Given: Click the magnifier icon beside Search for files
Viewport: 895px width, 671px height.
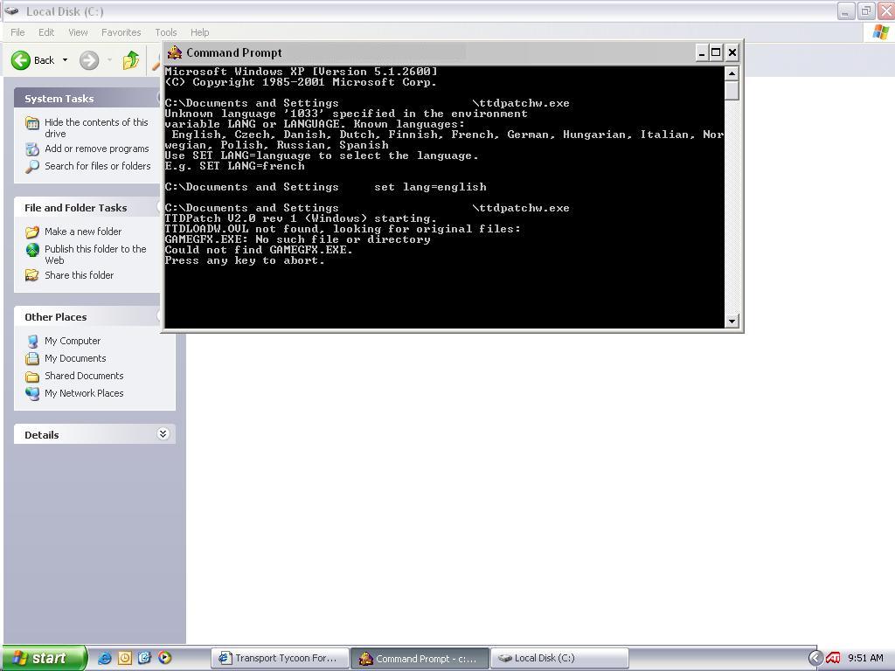Looking at the screenshot, I should (x=32, y=167).
